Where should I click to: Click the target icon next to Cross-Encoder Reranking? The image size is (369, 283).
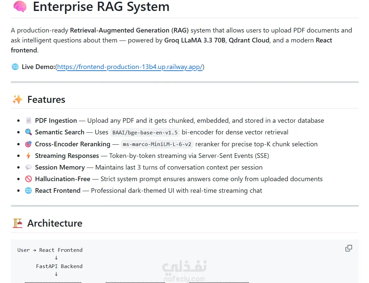(x=29, y=144)
